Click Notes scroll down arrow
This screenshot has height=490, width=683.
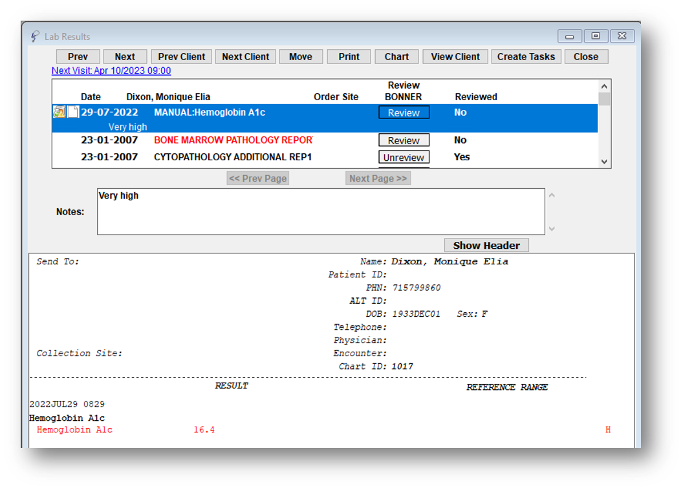(552, 228)
